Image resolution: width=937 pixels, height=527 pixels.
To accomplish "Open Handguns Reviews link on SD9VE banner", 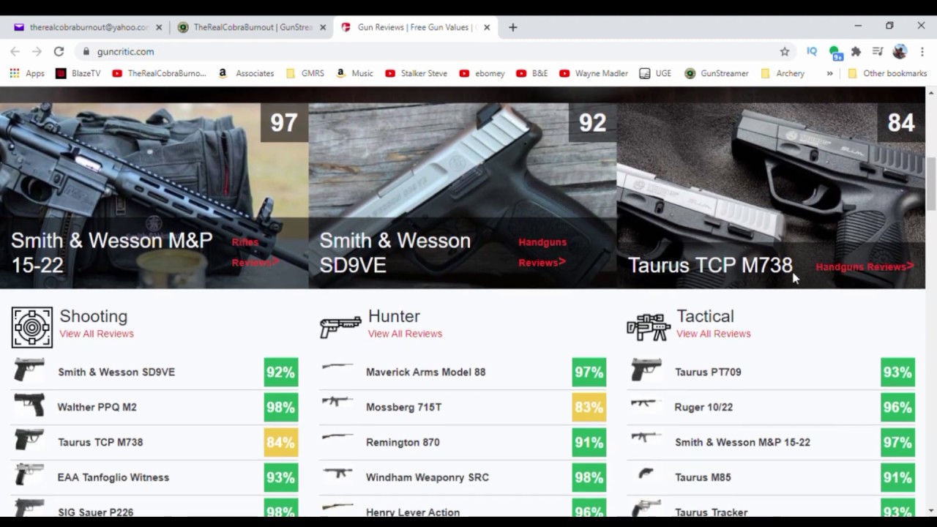I will [x=542, y=252].
